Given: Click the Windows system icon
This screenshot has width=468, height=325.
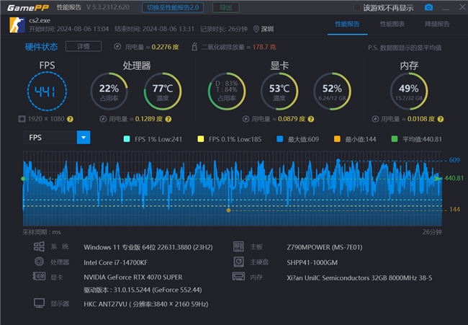Looking at the screenshot, I should click(39, 246).
